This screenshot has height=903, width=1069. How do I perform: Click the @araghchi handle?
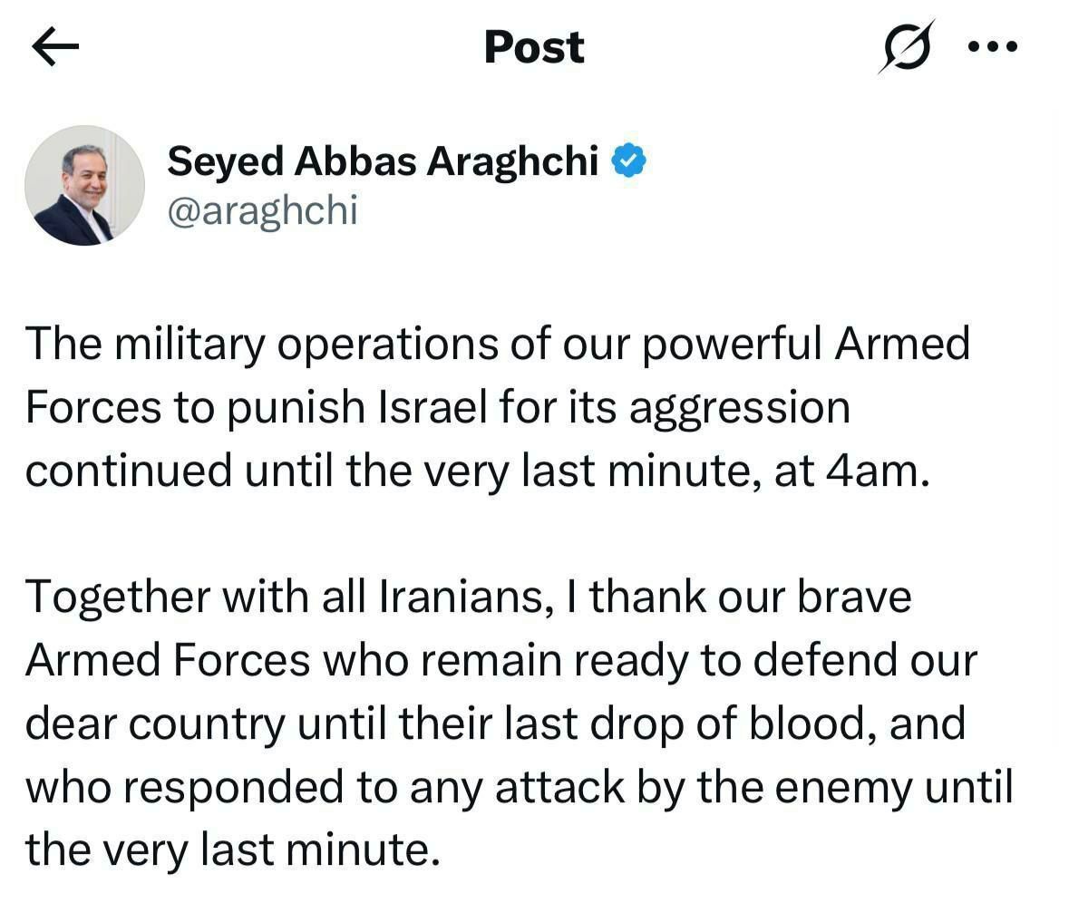click(x=263, y=211)
